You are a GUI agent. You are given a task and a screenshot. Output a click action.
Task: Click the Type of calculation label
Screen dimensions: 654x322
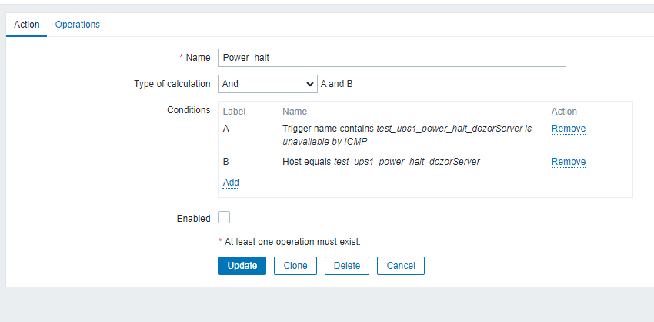pos(172,84)
